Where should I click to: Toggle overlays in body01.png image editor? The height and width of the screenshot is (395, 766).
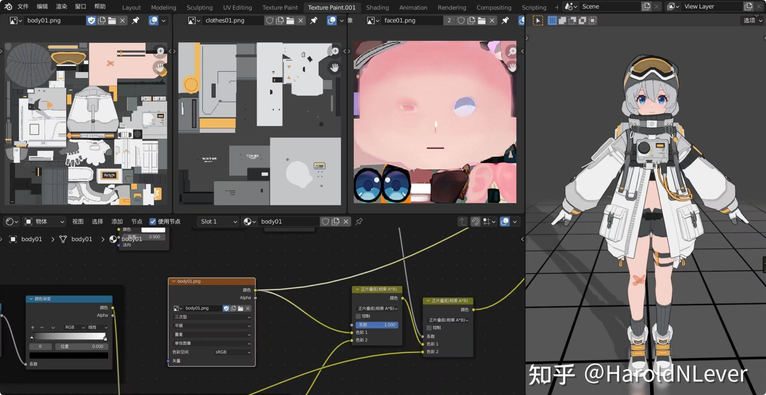(153, 21)
